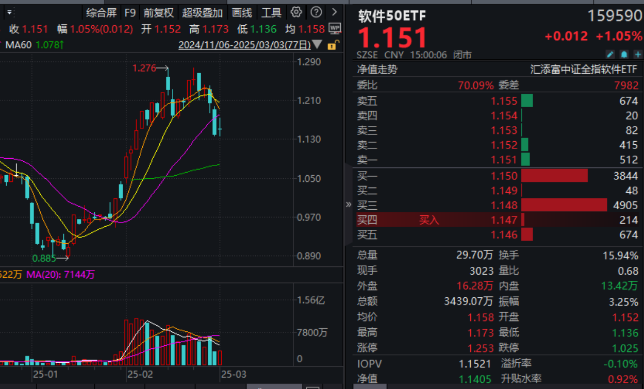This screenshot has width=644, height=389.
Task: Select the 画线 drawing tool
Action: point(241,12)
